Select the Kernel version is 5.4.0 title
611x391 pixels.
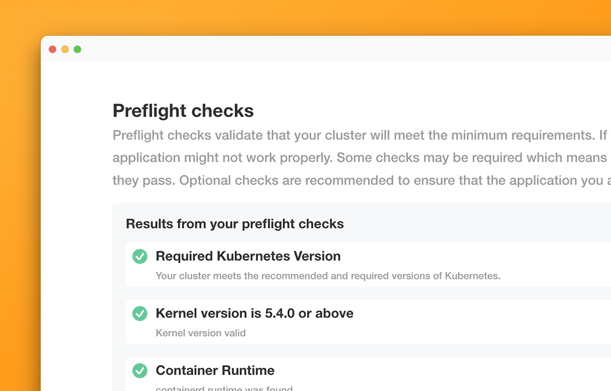click(255, 313)
